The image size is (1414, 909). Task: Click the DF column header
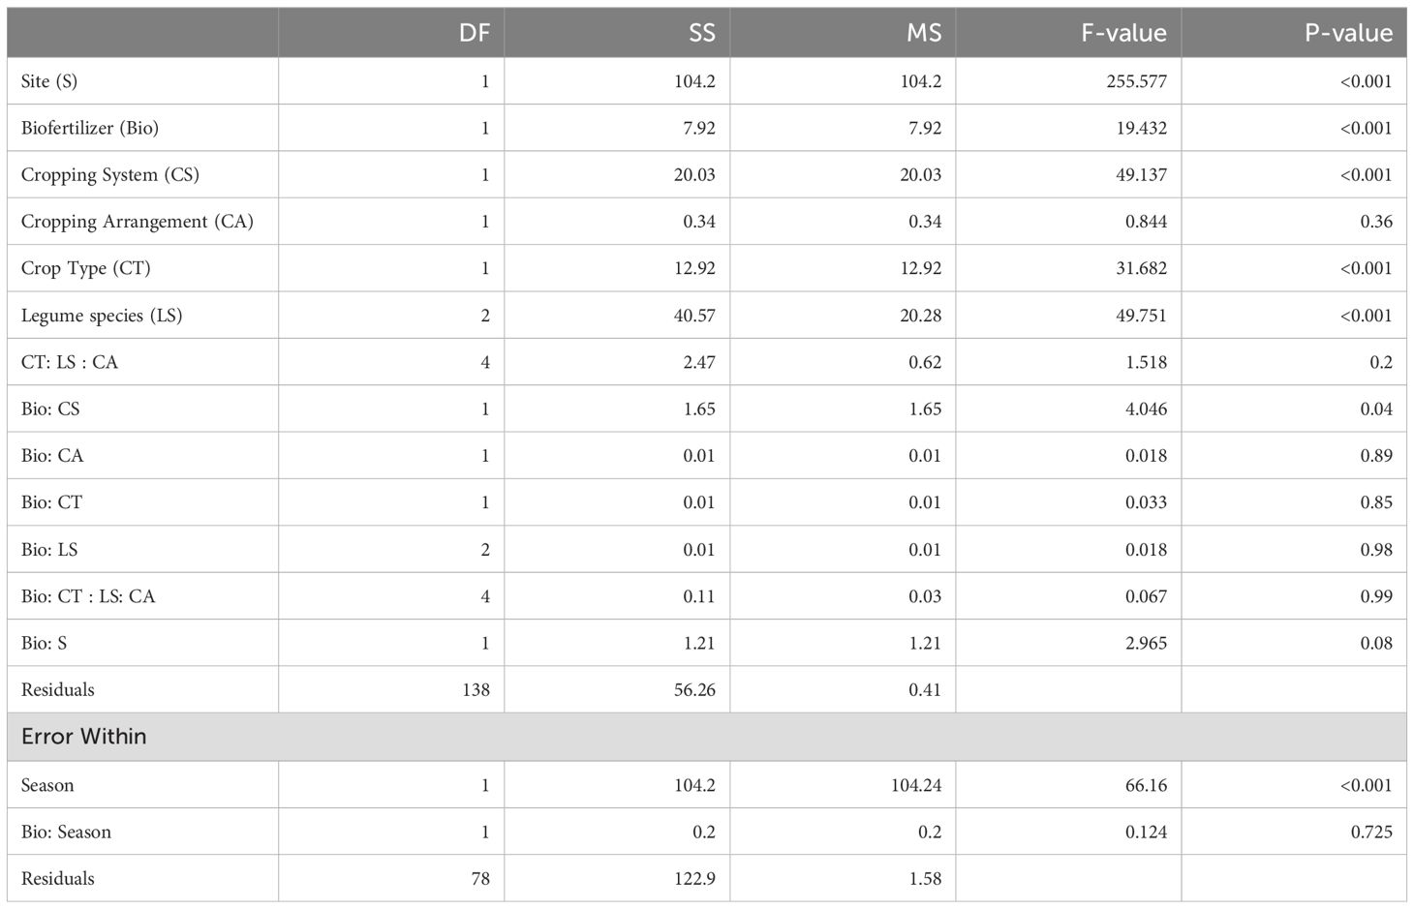pyautogui.click(x=475, y=33)
